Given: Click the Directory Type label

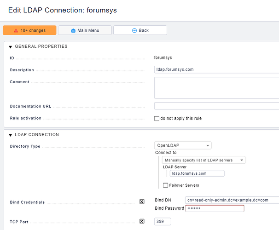Looking at the screenshot, I should point(25,146).
